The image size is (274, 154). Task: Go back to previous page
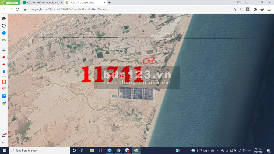[5, 9]
